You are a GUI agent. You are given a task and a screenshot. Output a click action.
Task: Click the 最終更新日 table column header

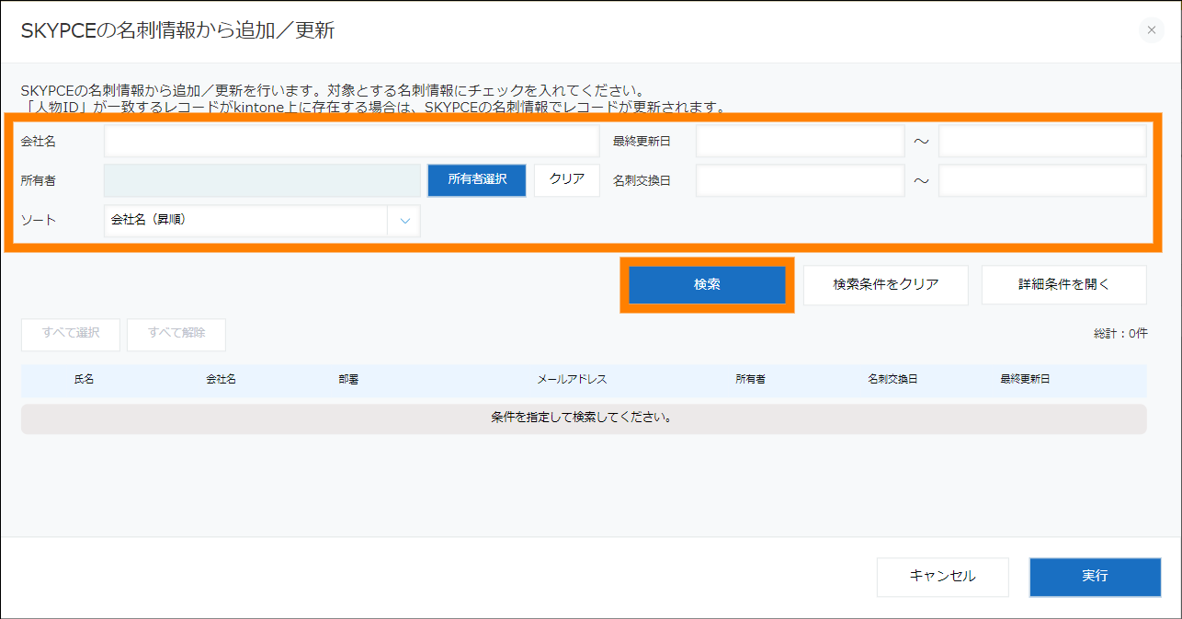click(1025, 380)
